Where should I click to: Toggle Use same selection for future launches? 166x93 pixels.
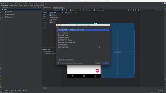(x=60, y=63)
